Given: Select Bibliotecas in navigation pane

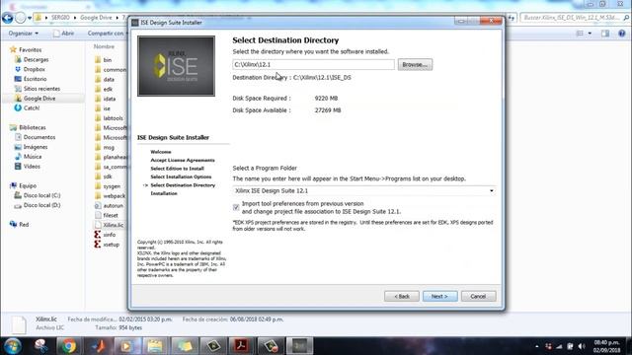Looking at the screenshot, I should coord(33,127).
